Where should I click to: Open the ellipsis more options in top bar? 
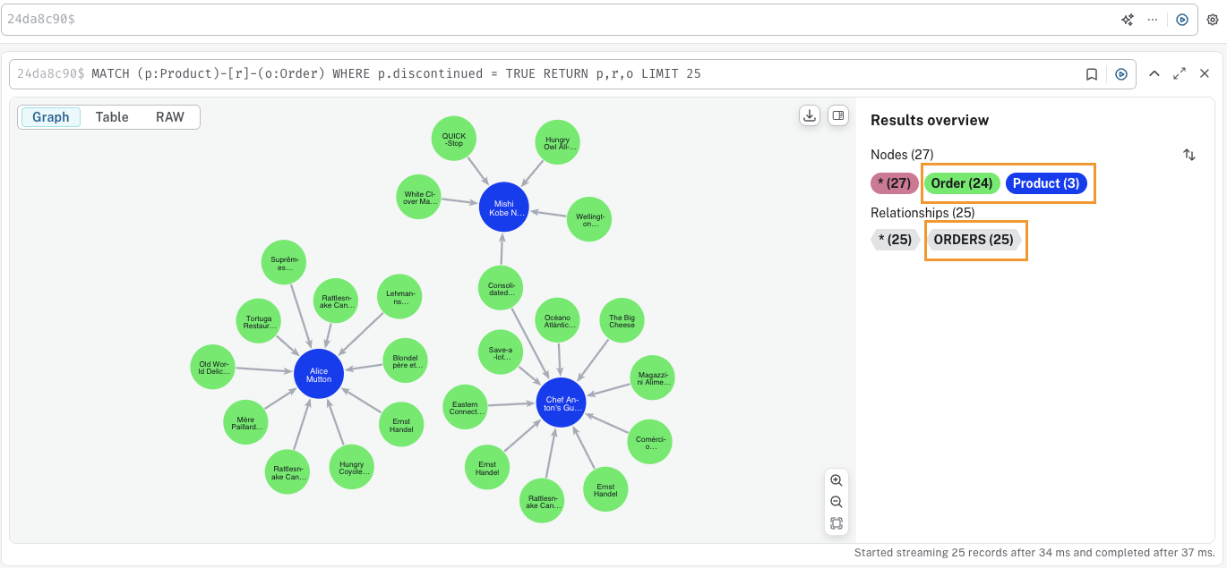1153,19
